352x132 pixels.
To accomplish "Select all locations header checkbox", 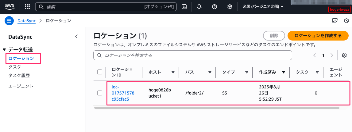I will point(100,72).
